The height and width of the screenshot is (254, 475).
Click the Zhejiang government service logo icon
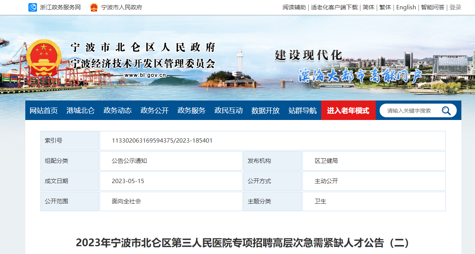pyautogui.click(x=33, y=7)
